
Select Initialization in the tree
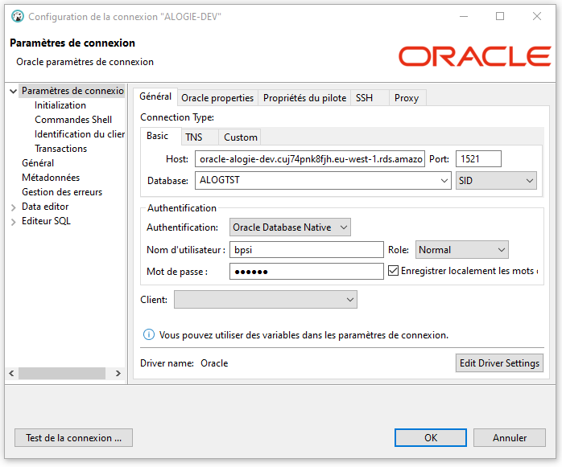coord(60,105)
